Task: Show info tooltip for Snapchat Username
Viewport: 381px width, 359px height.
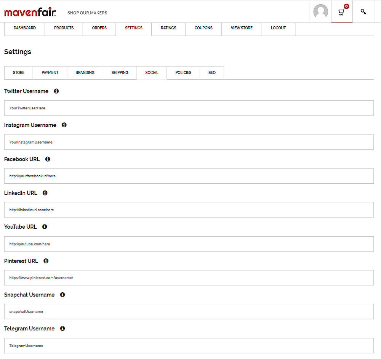Action: click(62, 295)
